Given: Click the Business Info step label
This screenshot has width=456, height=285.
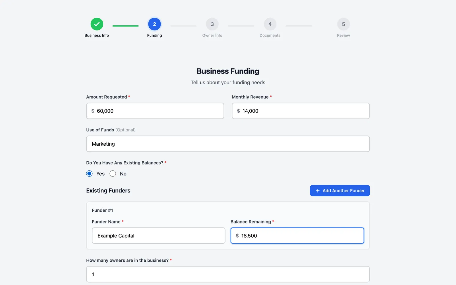Looking at the screenshot, I should click(97, 35).
